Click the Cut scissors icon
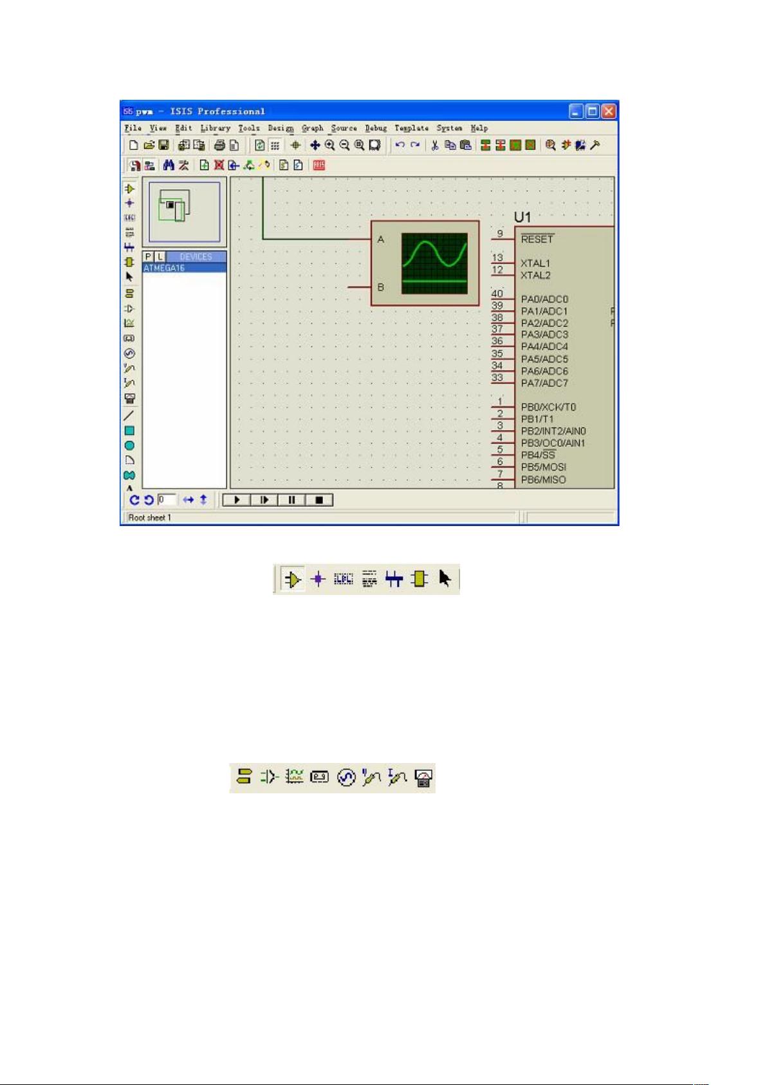Viewport: 767px width, 1085px height. click(x=435, y=146)
